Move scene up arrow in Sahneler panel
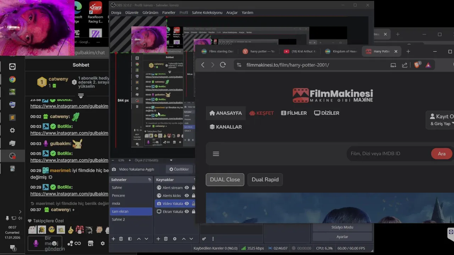 coord(139,239)
